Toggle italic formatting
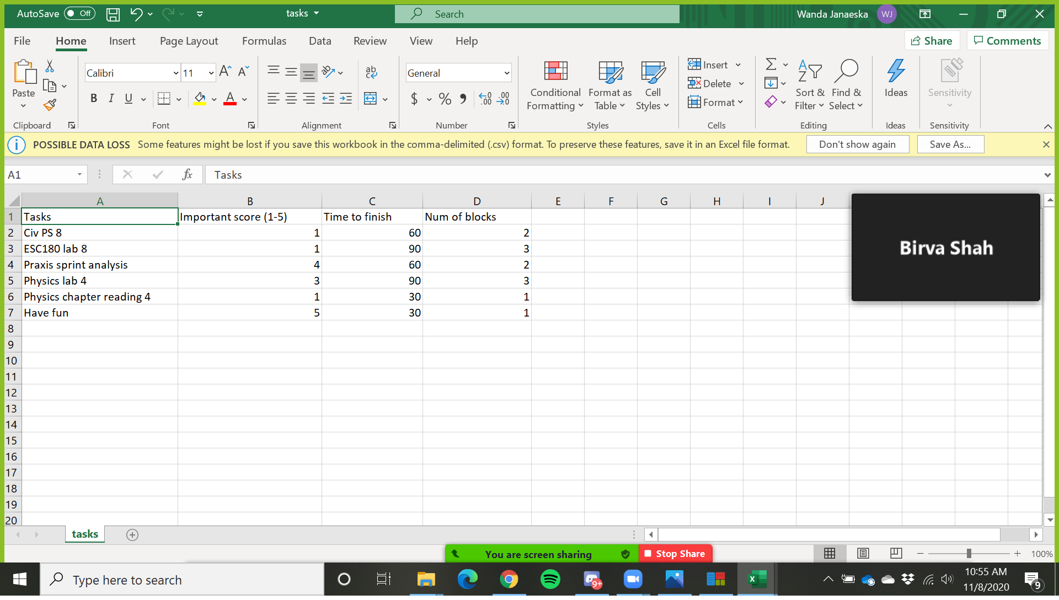This screenshot has height=600, width=1059. pos(111,99)
